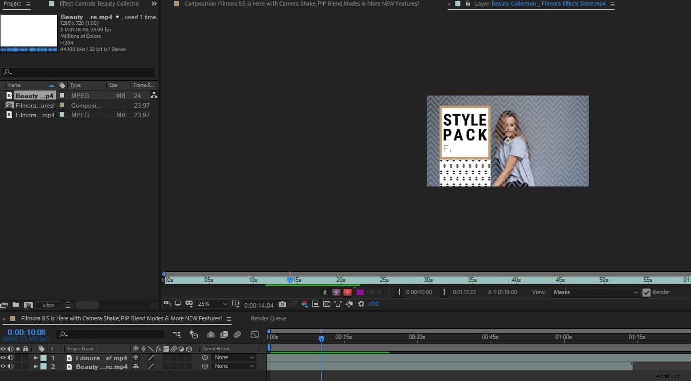Take a snapshot of the composition
691x381 pixels.
pos(282,304)
